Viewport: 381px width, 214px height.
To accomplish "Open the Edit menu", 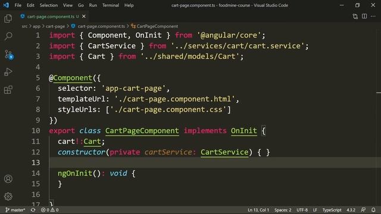I will click(30, 5).
